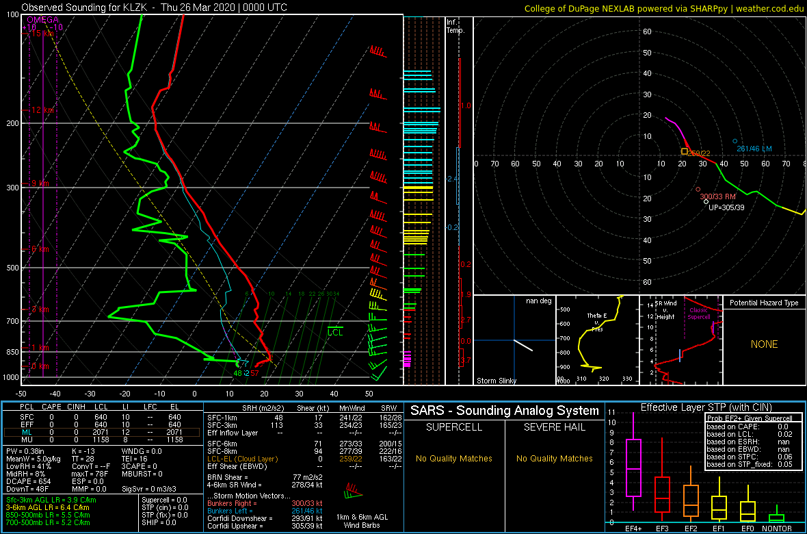Click the white Storm Slinky line

pyautogui.click(x=523, y=345)
